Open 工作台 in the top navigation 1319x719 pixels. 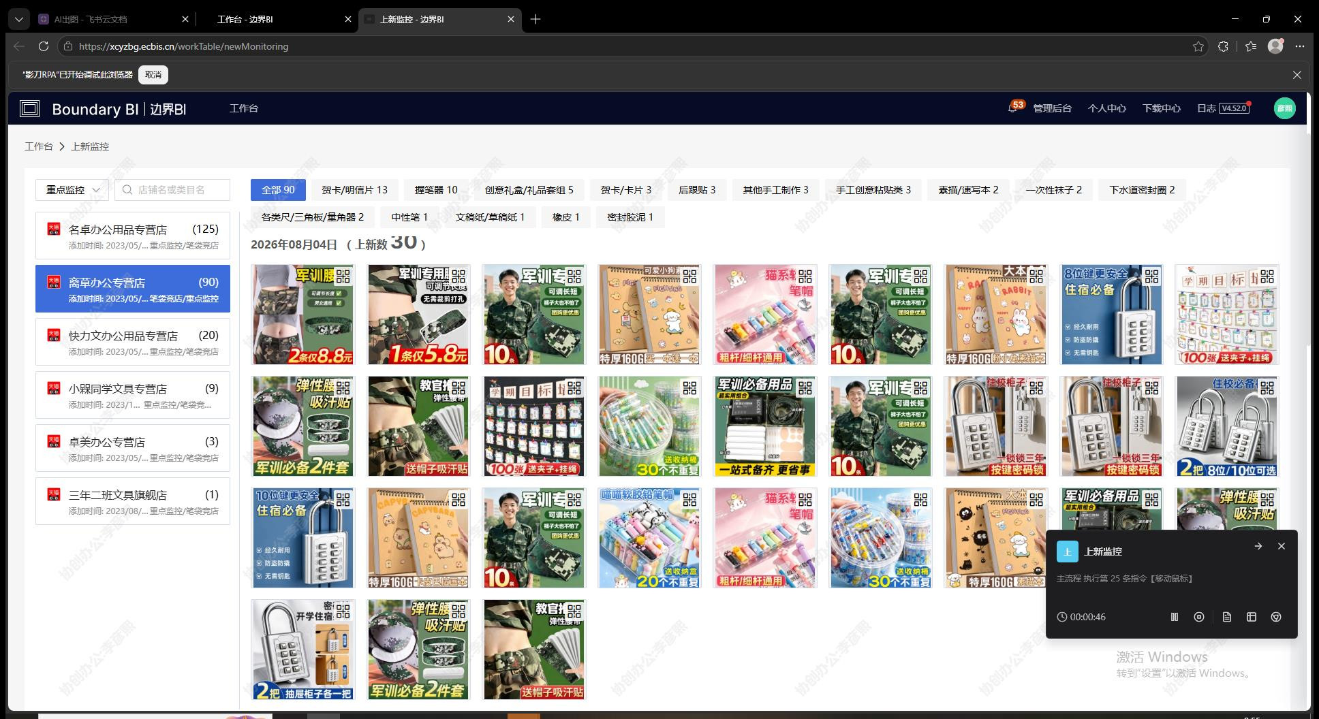coord(244,108)
